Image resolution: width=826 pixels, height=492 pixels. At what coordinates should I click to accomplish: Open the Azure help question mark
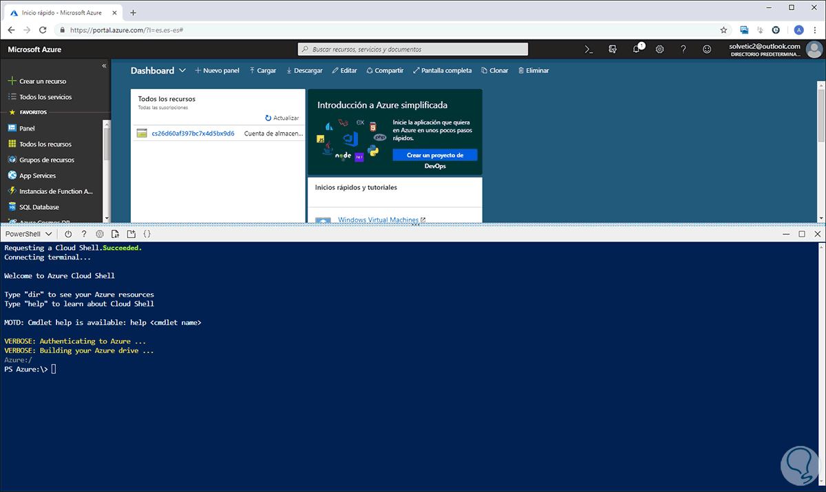point(684,50)
